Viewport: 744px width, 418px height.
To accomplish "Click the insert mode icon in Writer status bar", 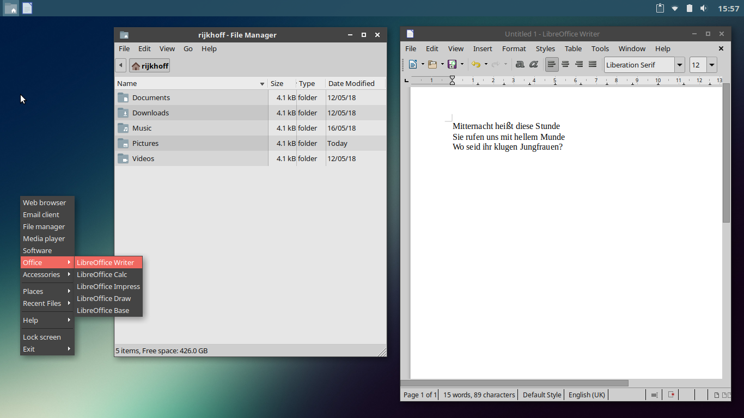I will 654,395.
